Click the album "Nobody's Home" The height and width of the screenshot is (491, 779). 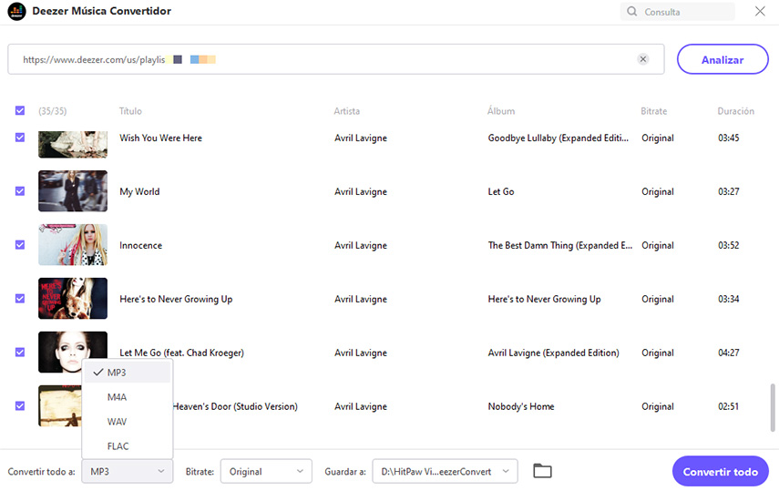pos(520,406)
